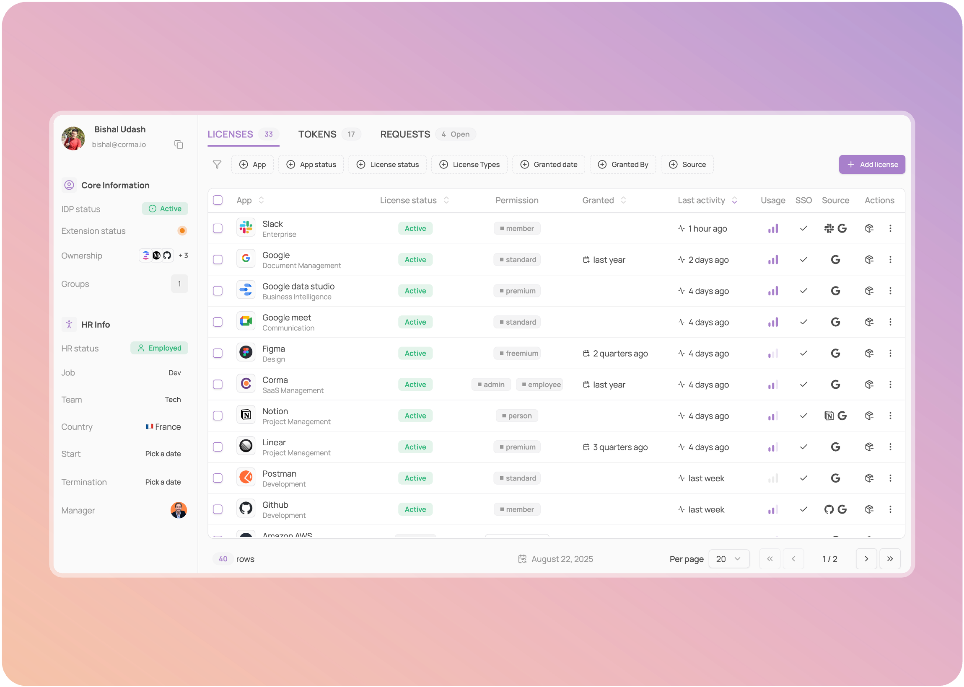This screenshot has width=964, height=687.
Task: Click the Add license button
Action: pos(872,165)
